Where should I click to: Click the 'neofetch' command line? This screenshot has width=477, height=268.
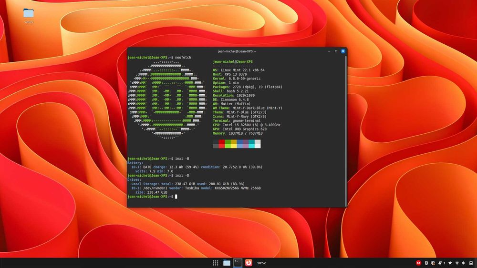coord(159,58)
